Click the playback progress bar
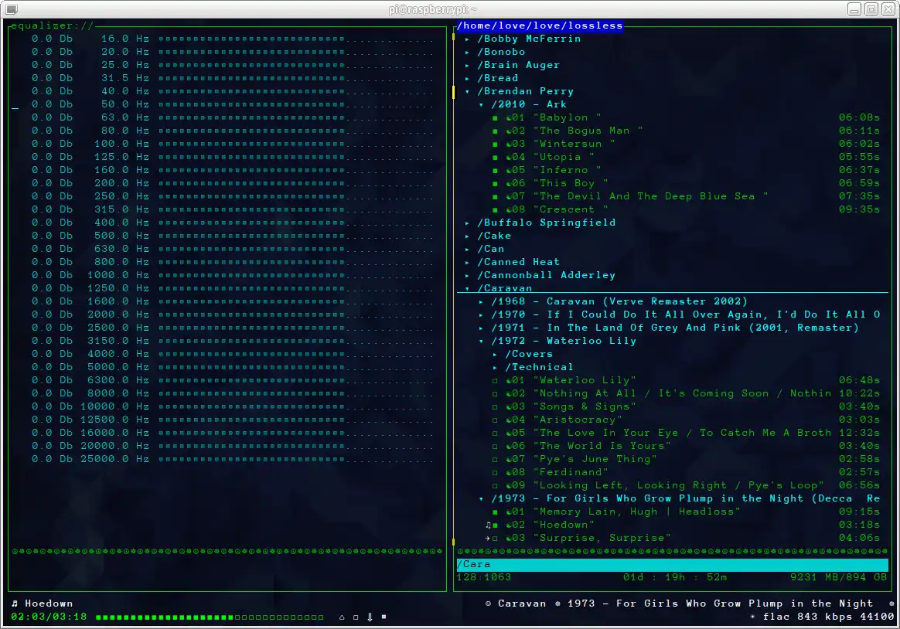 click(x=210, y=617)
